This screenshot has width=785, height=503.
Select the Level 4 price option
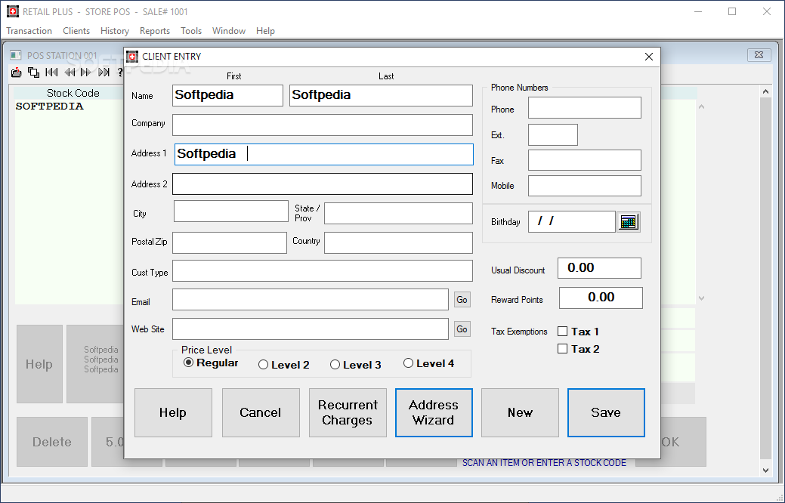tap(428, 363)
